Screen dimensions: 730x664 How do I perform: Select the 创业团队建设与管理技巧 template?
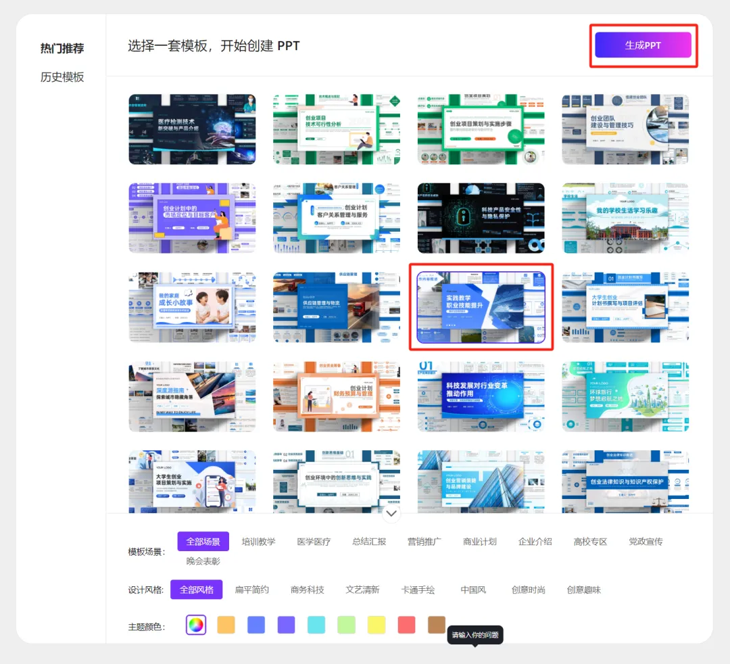click(625, 129)
